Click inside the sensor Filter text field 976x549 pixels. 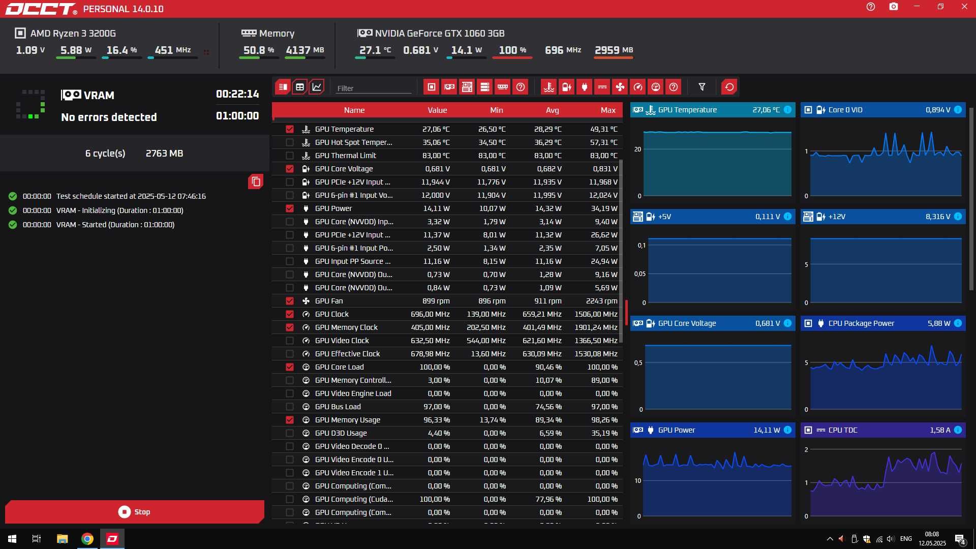374,88
